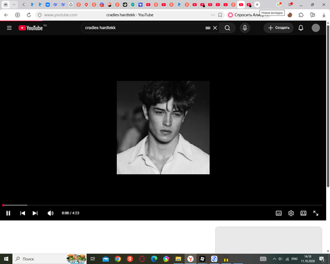View site protection shield info
The height and width of the screenshot is (264, 330).
tap(40, 15)
